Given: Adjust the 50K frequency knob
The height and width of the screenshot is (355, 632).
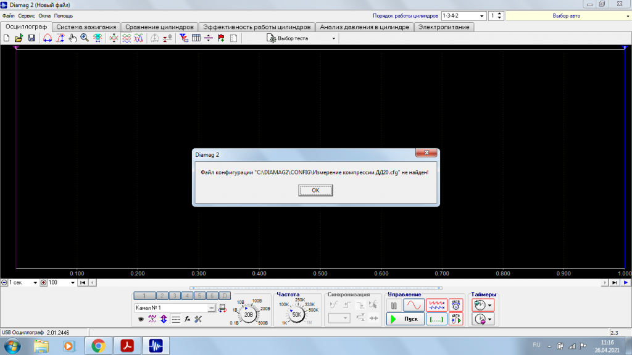Looking at the screenshot, I should coord(297,315).
